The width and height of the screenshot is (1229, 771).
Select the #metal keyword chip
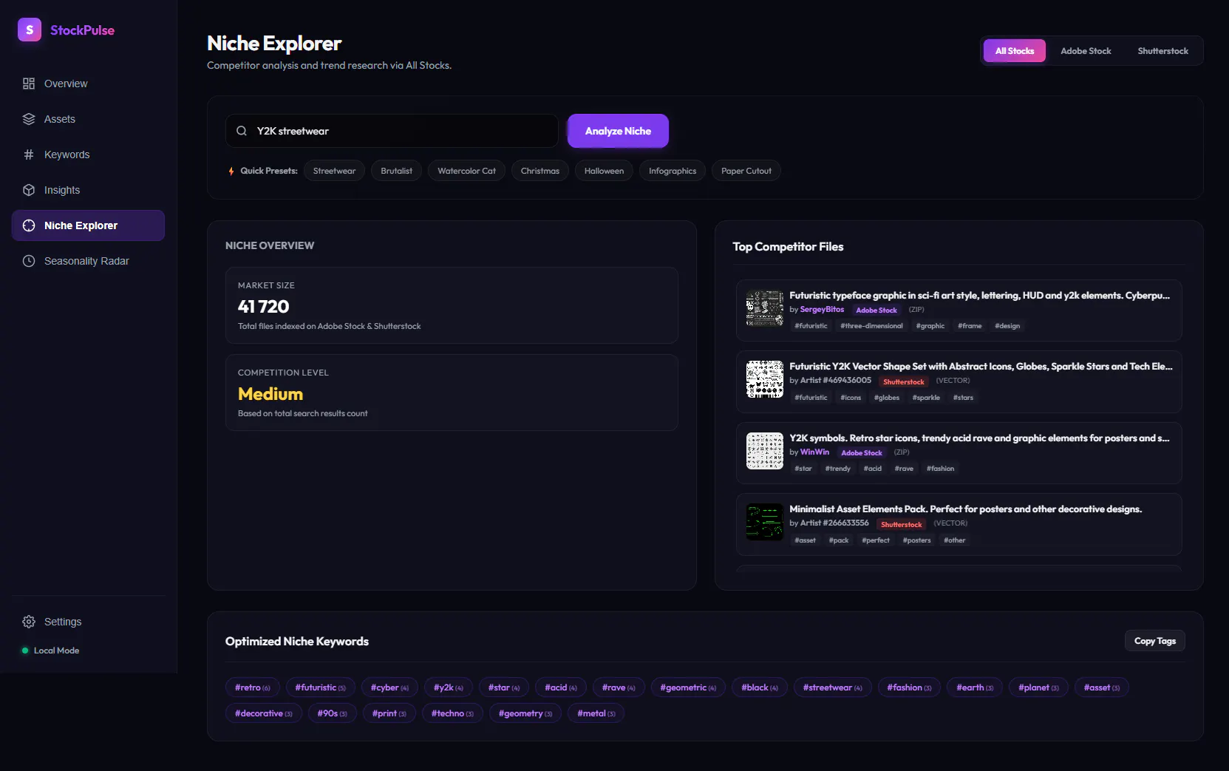[596, 713]
